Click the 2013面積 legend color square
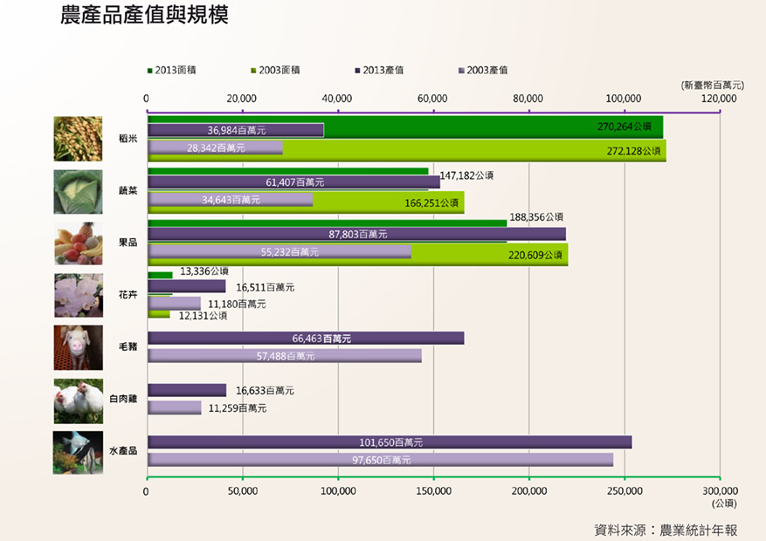766x541 pixels. [150, 70]
